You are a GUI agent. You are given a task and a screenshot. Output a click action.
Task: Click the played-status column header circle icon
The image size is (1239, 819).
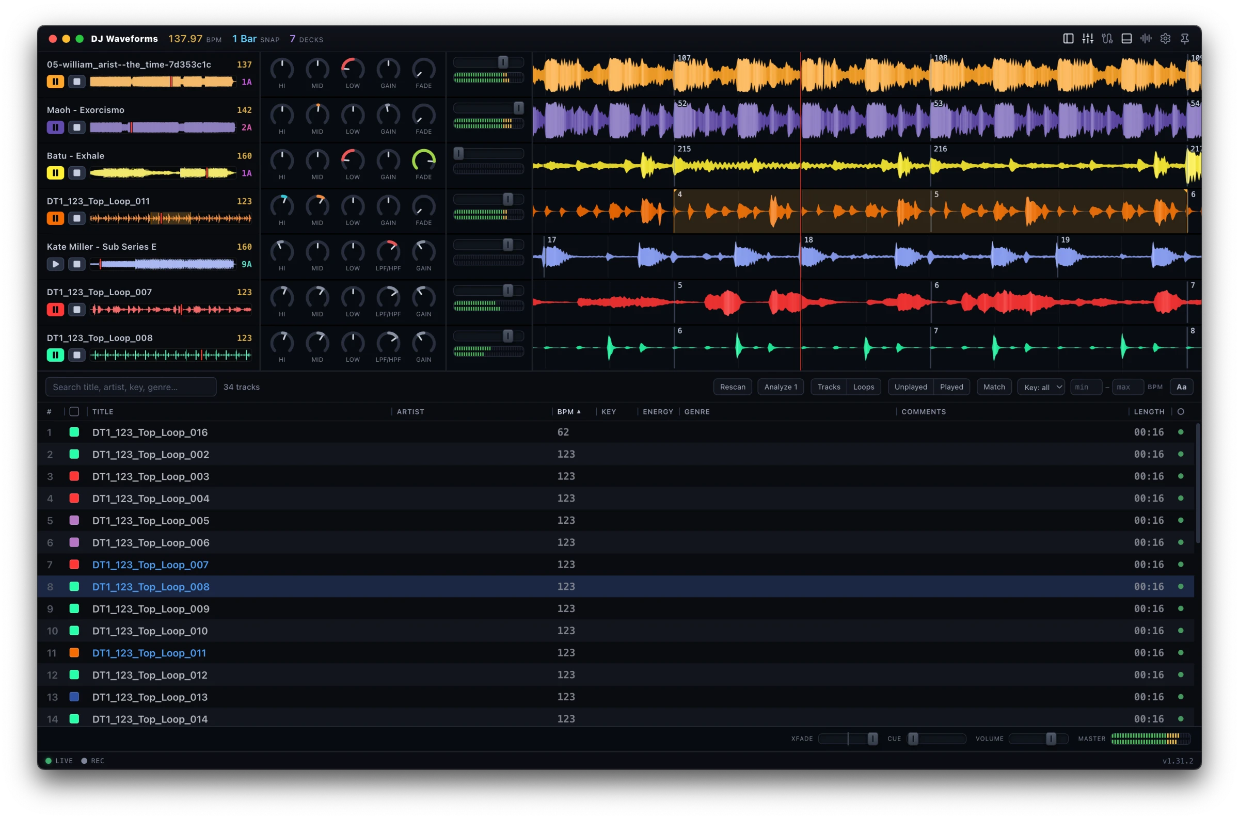[1181, 412]
